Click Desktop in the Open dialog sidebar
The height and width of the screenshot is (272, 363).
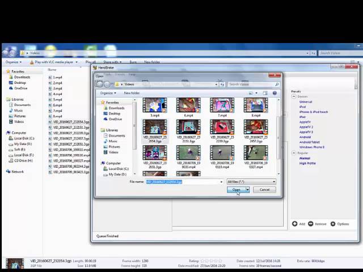pos(115,113)
